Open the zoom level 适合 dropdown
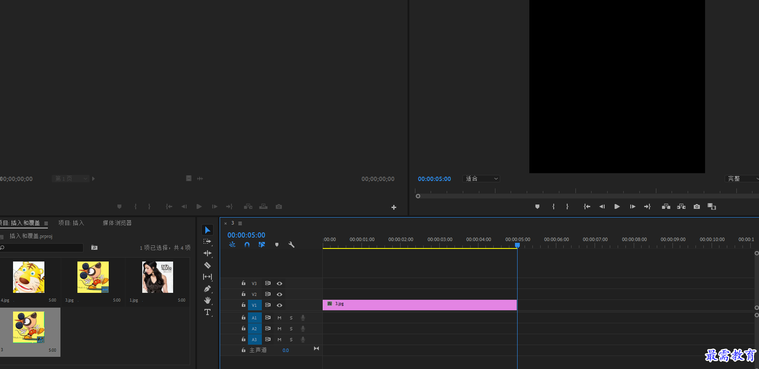 (x=481, y=179)
